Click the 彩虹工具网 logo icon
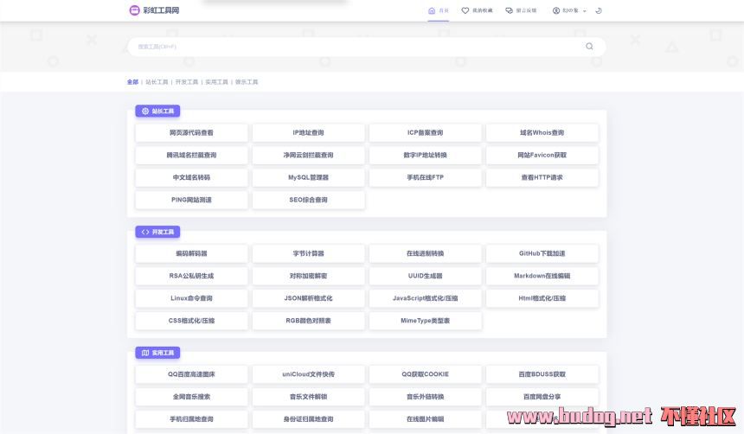The width and height of the screenshot is (744, 434). [x=134, y=10]
